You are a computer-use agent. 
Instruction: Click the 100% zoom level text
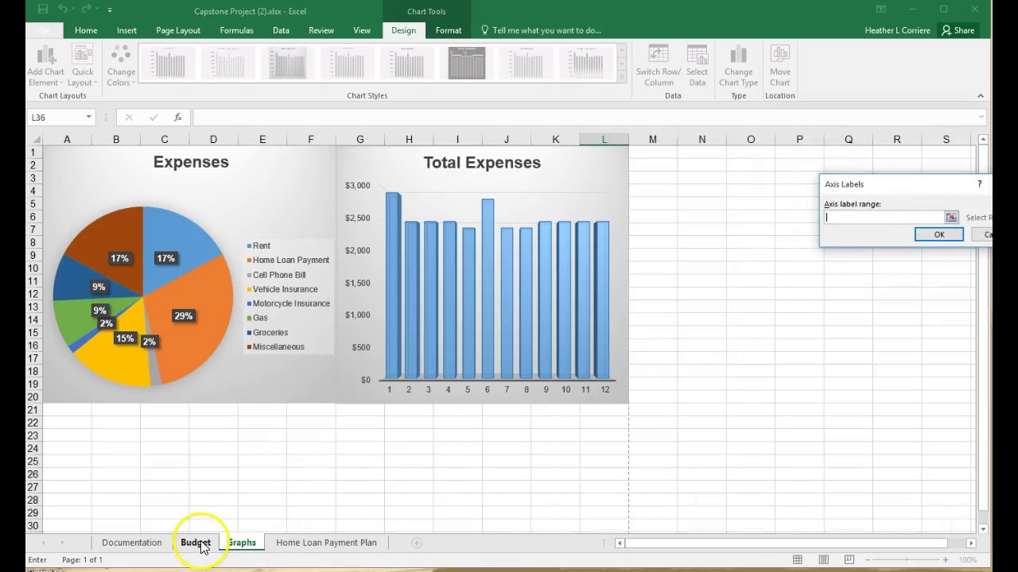pyautogui.click(x=967, y=560)
